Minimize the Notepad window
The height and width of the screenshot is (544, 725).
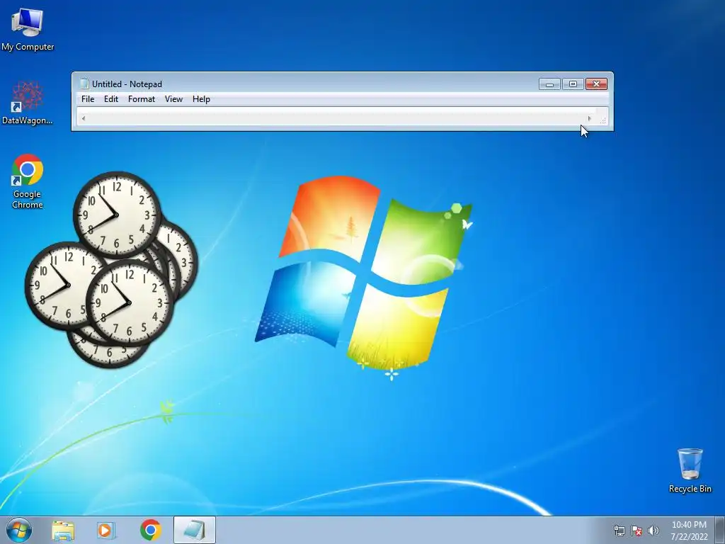pyautogui.click(x=549, y=84)
